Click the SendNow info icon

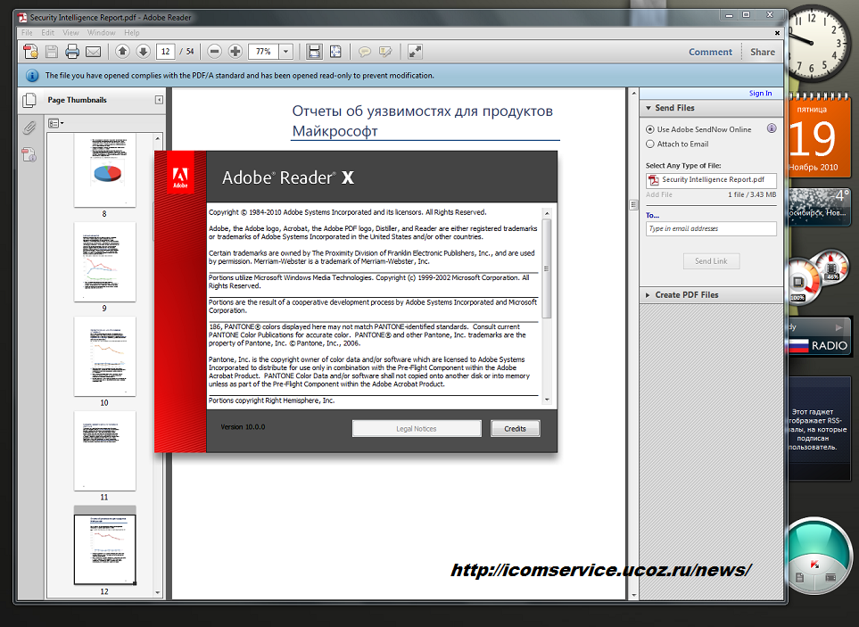point(772,128)
